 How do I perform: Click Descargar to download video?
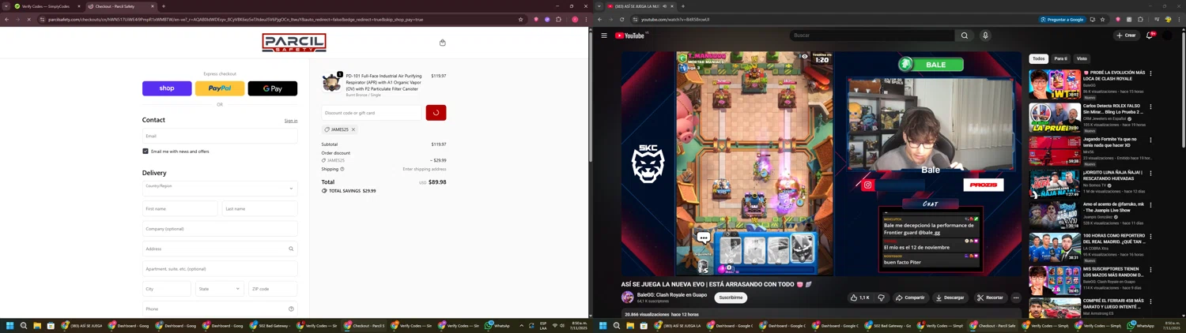click(x=950, y=297)
